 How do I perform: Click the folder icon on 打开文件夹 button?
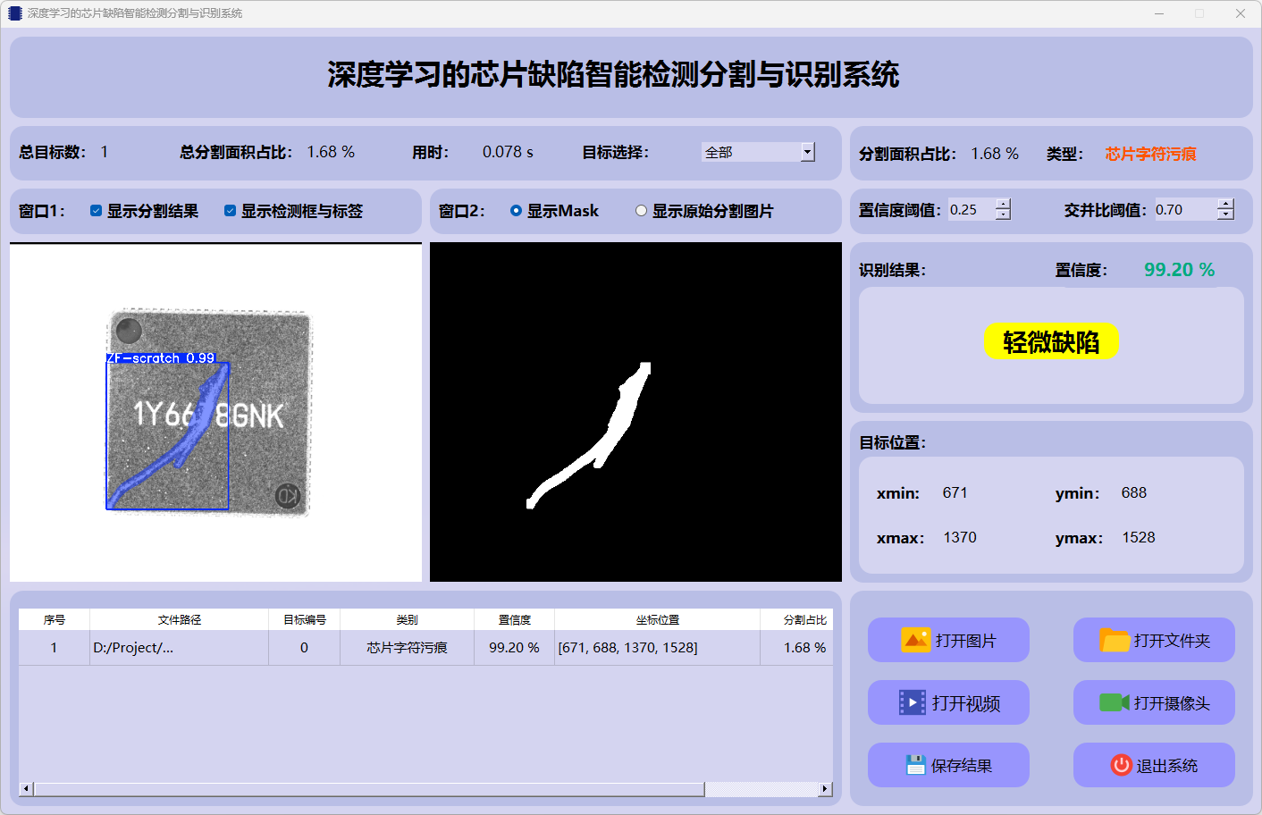[x=1114, y=640]
